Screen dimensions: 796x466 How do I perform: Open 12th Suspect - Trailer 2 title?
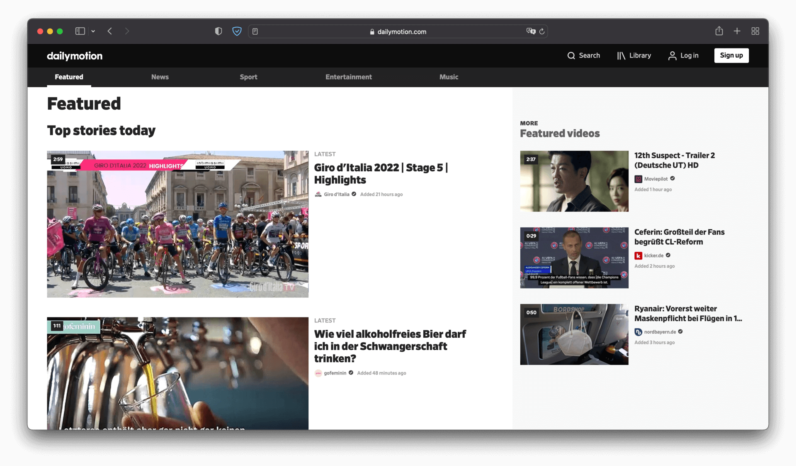[675, 160]
